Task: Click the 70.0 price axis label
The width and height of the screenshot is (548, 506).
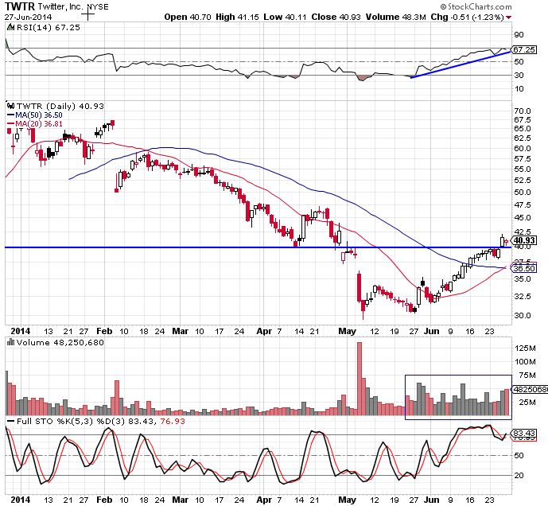Action: [523, 111]
